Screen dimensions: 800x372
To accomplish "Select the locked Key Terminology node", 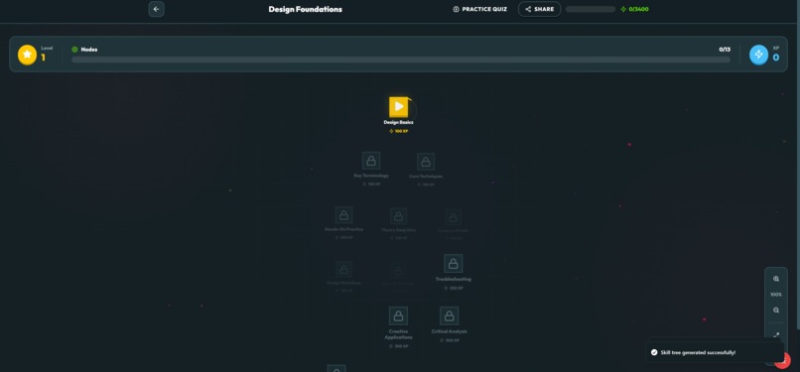I will point(371,161).
